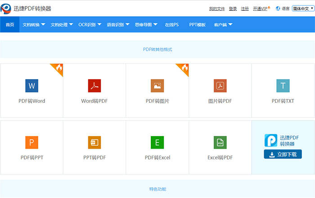Open the PPT模板 menu item

[197, 25]
